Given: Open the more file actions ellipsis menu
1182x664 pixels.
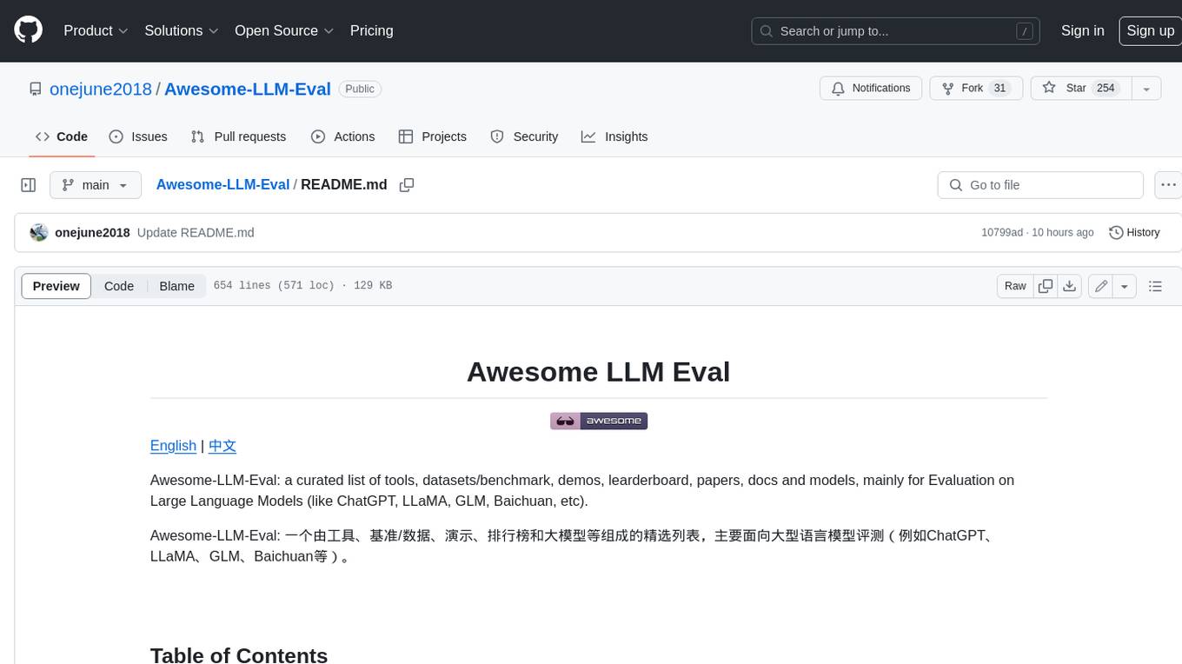Looking at the screenshot, I should point(1168,185).
